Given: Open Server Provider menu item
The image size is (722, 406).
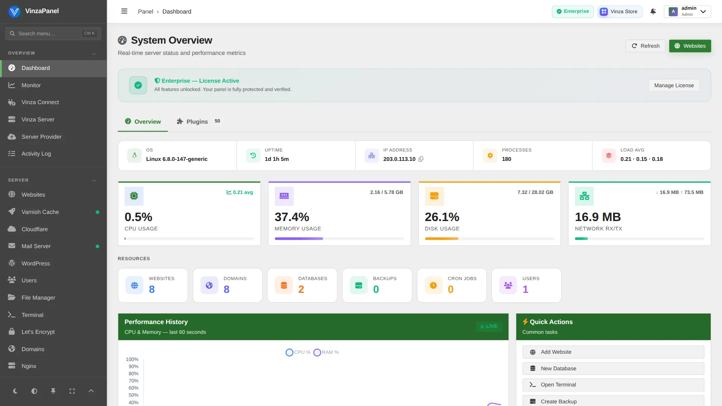Looking at the screenshot, I should [x=53, y=137].
